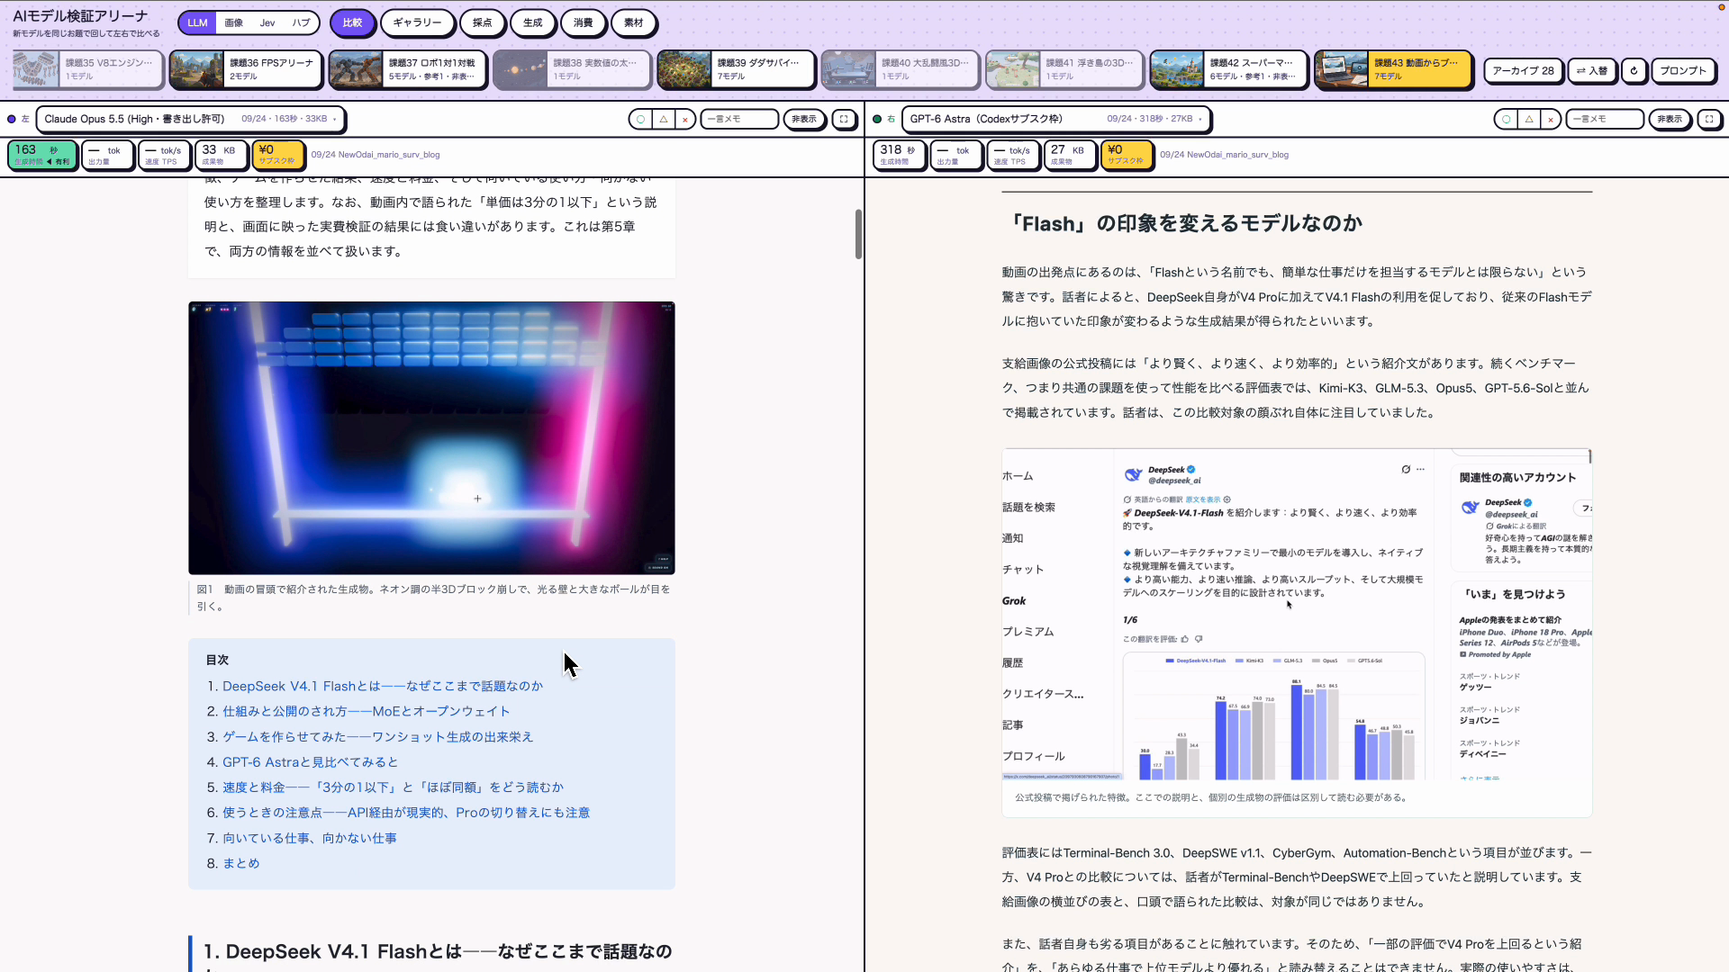The image size is (1729, 972).
Task: Click the neon block-breaker game screenshot
Action: (431, 437)
